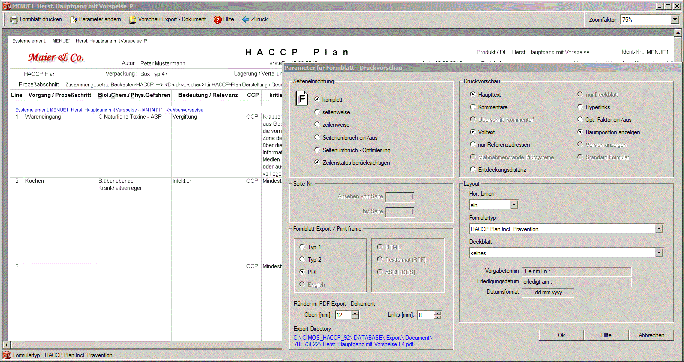Select the Typ 1 export option

[302, 247]
